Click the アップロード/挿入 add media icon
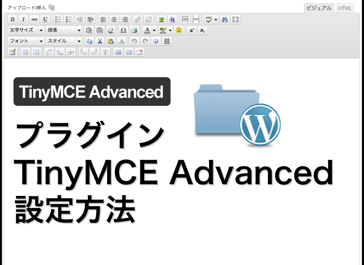 point(51,8)
